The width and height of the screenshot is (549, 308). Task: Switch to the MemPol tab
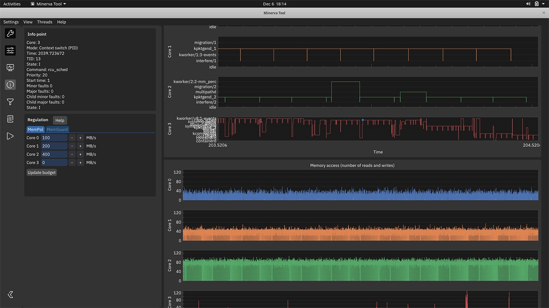coord(35,130)
